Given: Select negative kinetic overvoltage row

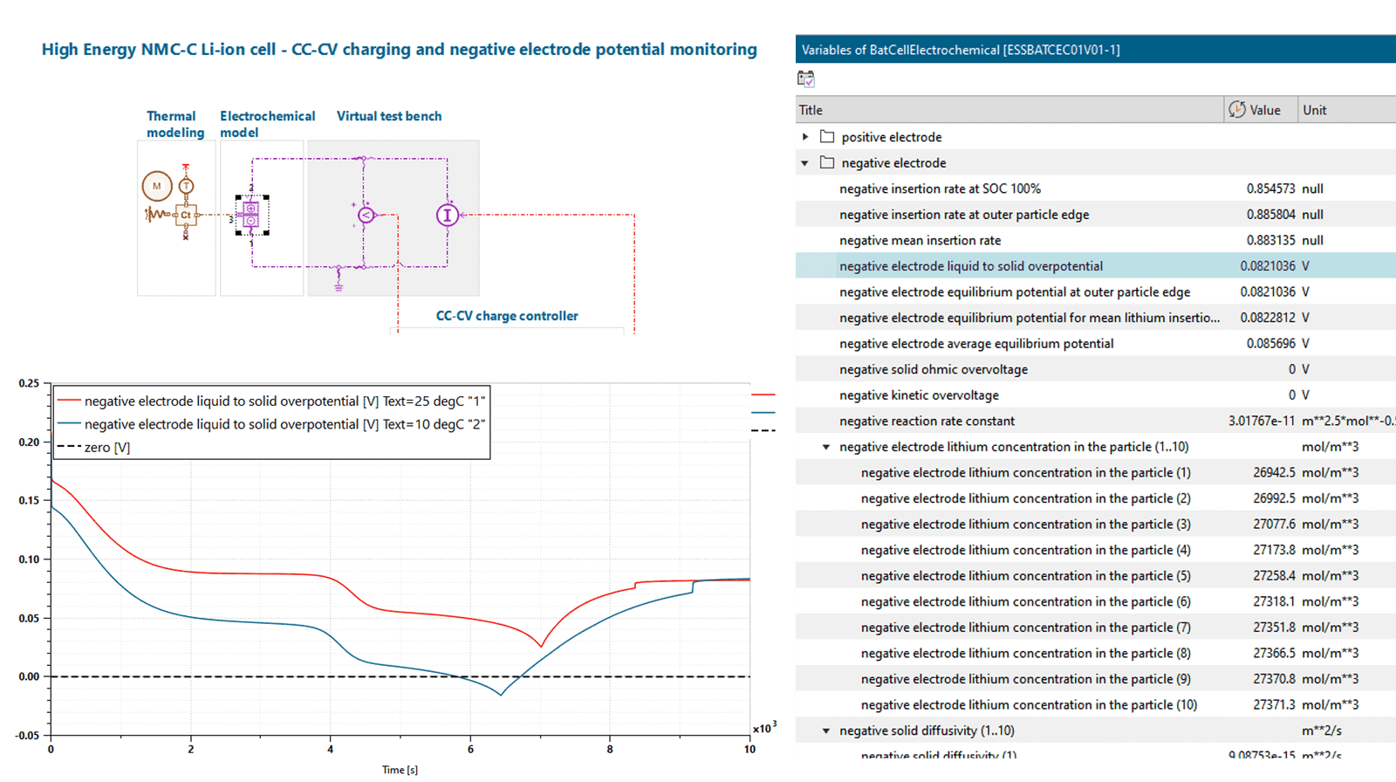Looking at the screenshot, I should pos(1096,394).
